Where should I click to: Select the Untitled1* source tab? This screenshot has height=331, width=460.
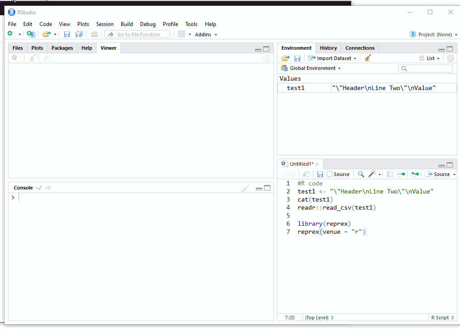301,164
